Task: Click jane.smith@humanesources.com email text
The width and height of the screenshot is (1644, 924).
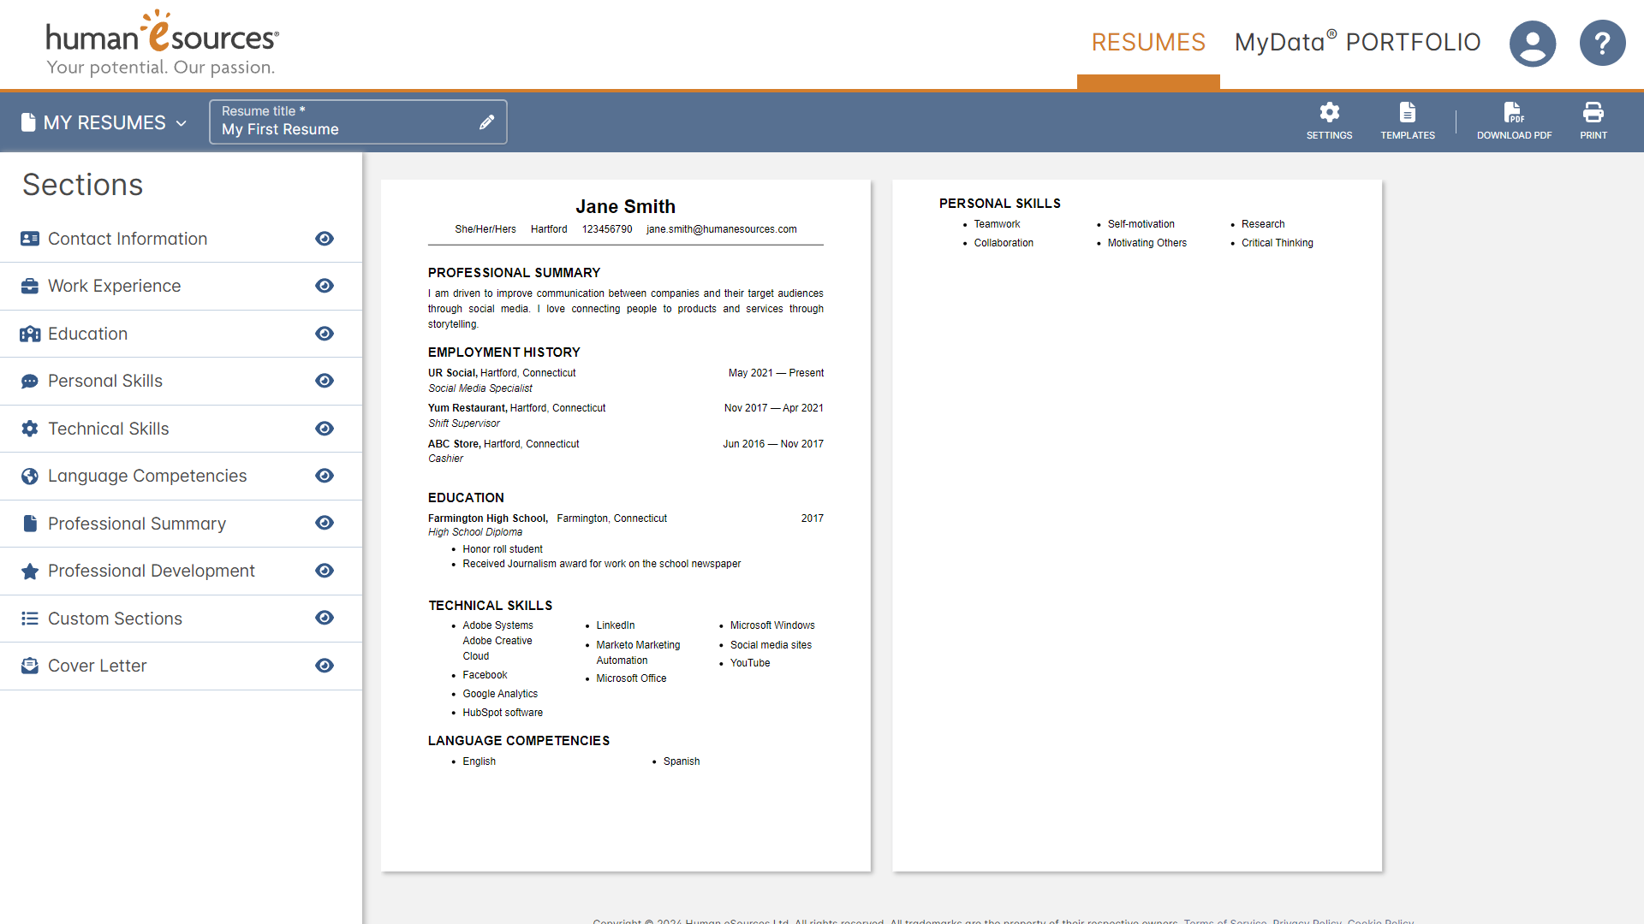Action: click(x=722, y=229)
